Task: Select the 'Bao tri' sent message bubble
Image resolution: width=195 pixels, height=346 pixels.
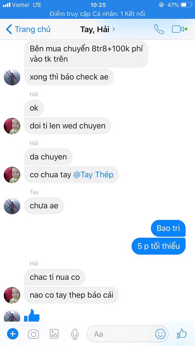Action: 168,228
